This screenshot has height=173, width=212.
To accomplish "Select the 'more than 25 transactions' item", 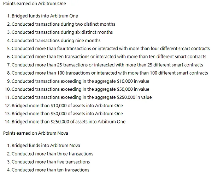I will click(107, 65).
